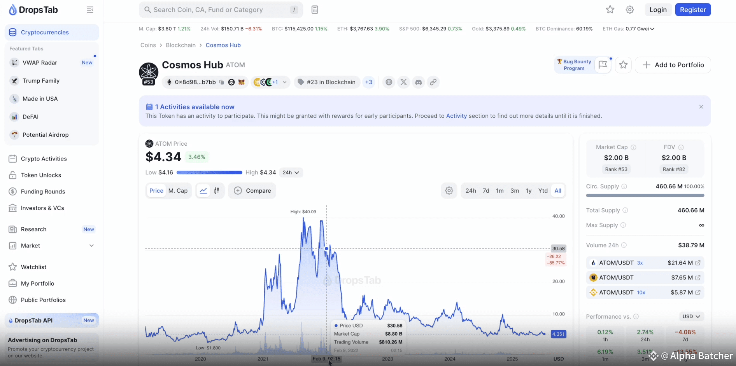
Task: Show the +3 additional categories
Action: point(369,82)
